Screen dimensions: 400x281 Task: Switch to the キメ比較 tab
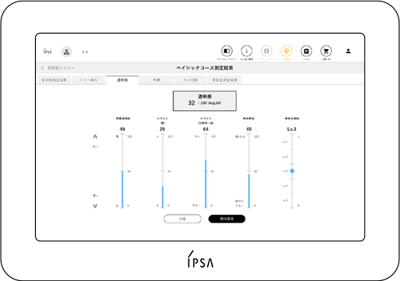(x=191, y=80)
